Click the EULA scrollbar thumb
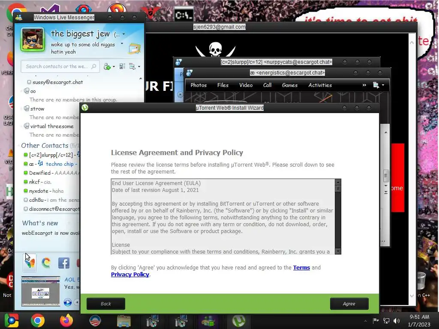The image size is (439, 329). (x=338, y=189)
